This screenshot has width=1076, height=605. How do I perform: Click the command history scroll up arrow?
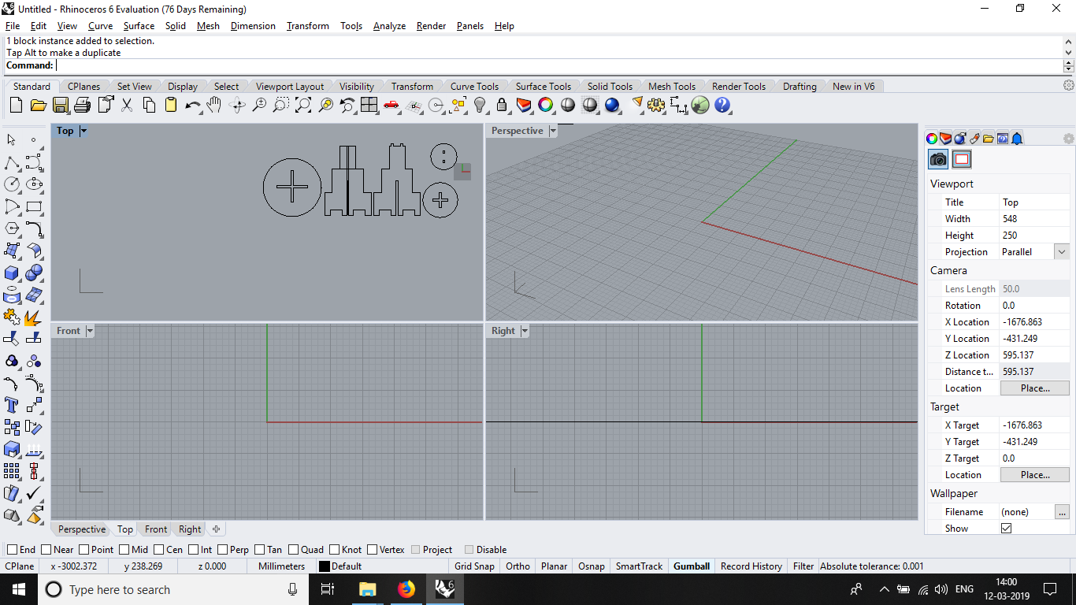click(x=1069, y=40)
